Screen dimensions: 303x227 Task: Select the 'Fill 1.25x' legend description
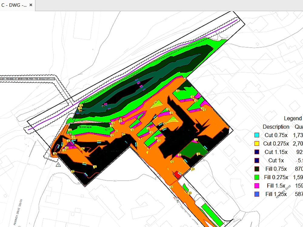(x=276, y=194)
